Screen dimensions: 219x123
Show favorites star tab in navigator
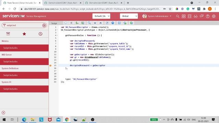[x=24, y=34]
